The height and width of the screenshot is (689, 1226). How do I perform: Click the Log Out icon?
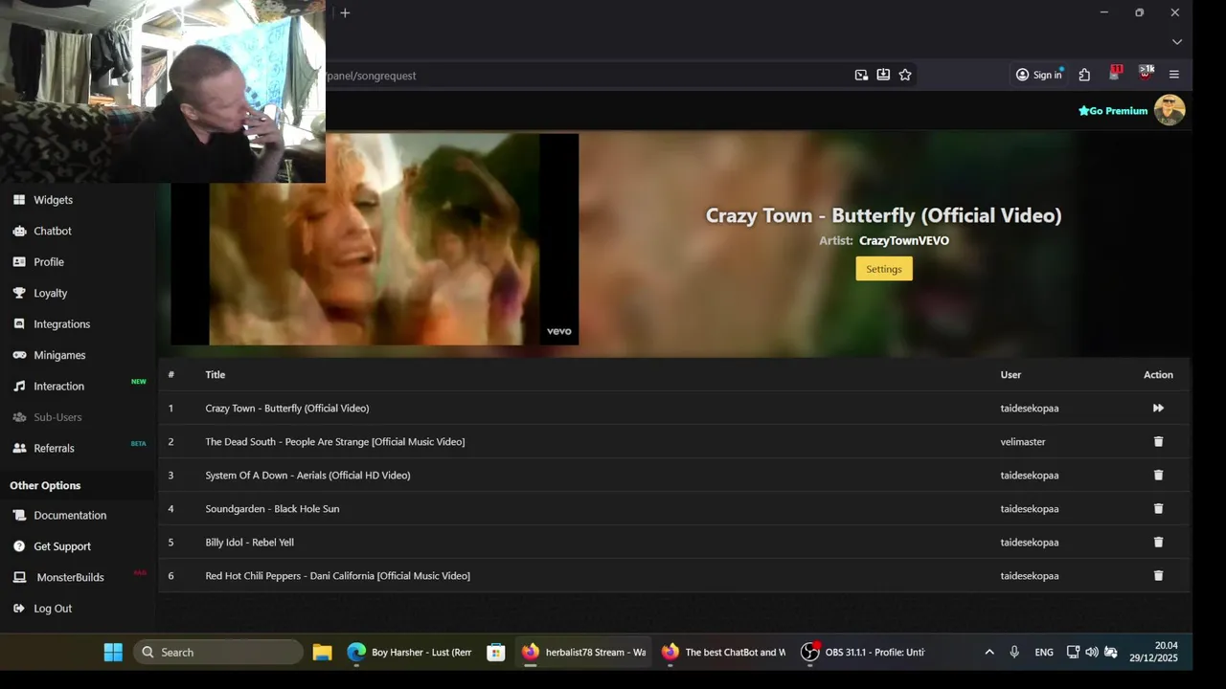tap(19, 609)
